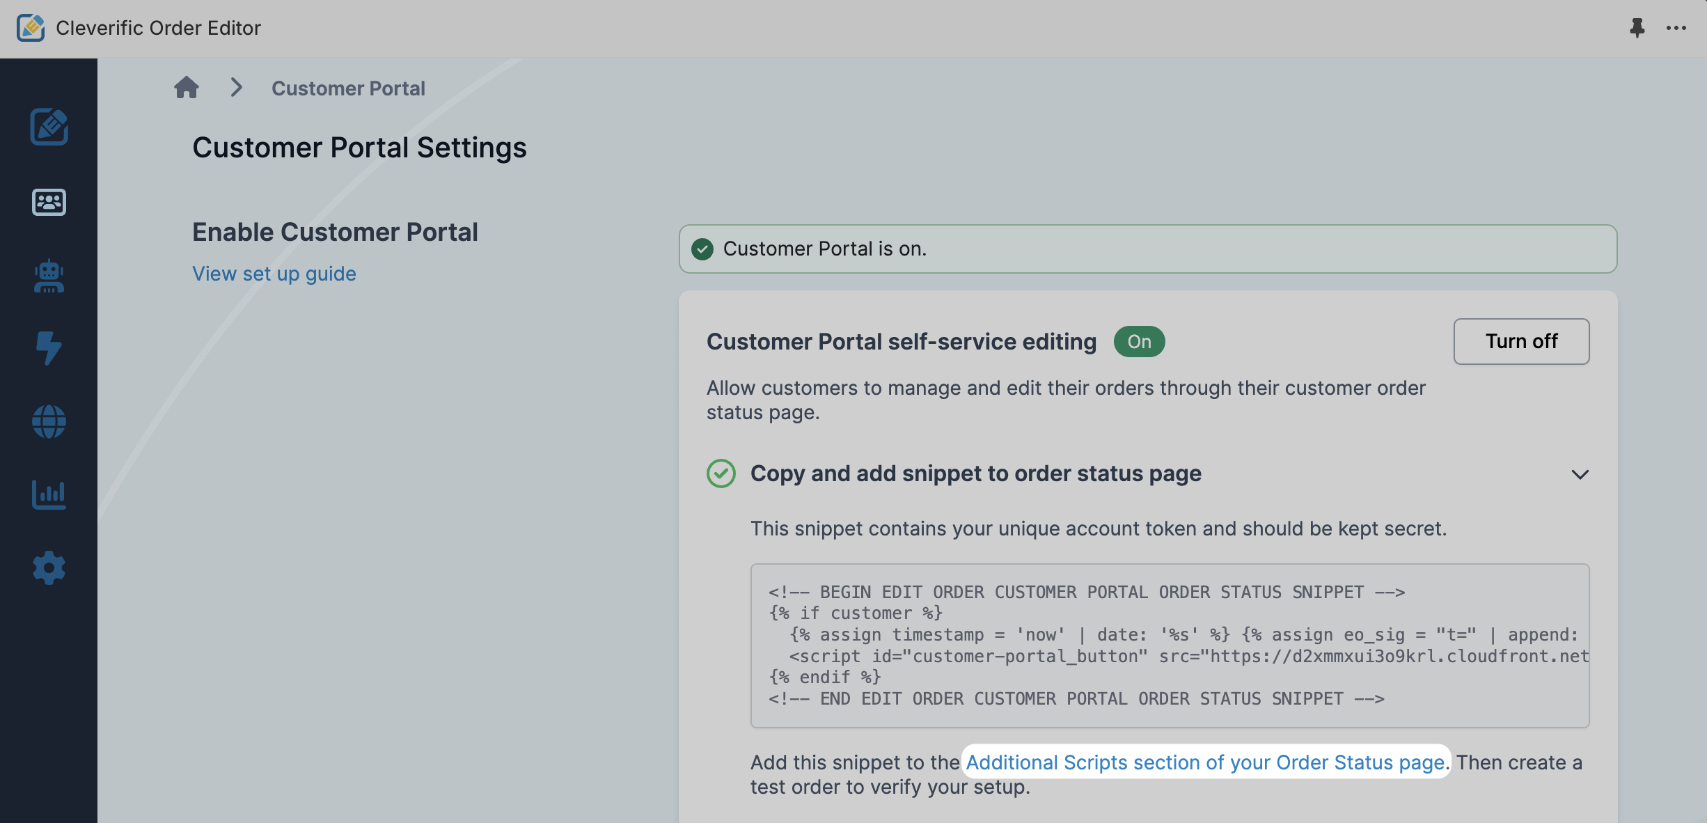Open the order edit pencil sidebar icon
Viewport: 1707px width, 823px height.
(49, 127)
